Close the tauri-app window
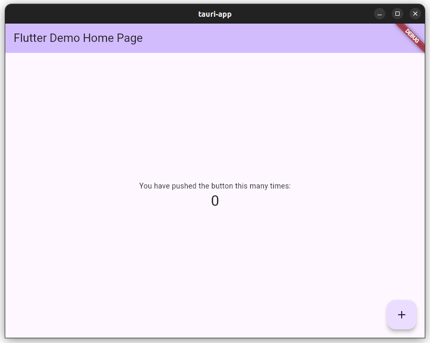430x343 pixels. click(x=415, y=14)
